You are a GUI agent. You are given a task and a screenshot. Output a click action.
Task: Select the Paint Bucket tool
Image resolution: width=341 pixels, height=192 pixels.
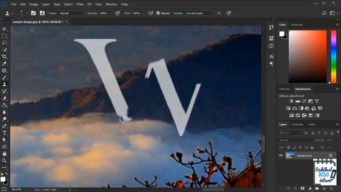click(4, 106)
